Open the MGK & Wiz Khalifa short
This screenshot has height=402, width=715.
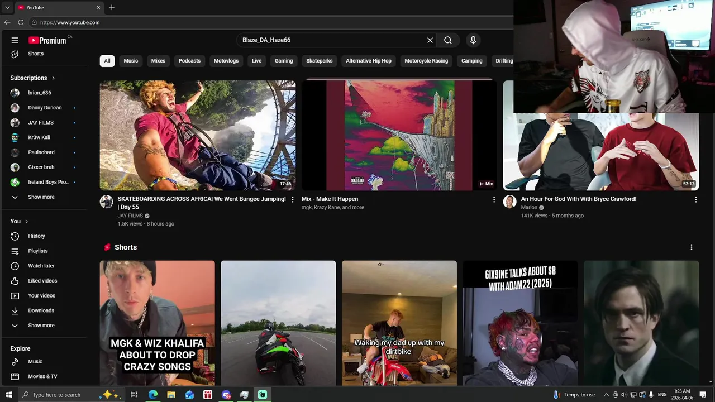tap(158, 323)
